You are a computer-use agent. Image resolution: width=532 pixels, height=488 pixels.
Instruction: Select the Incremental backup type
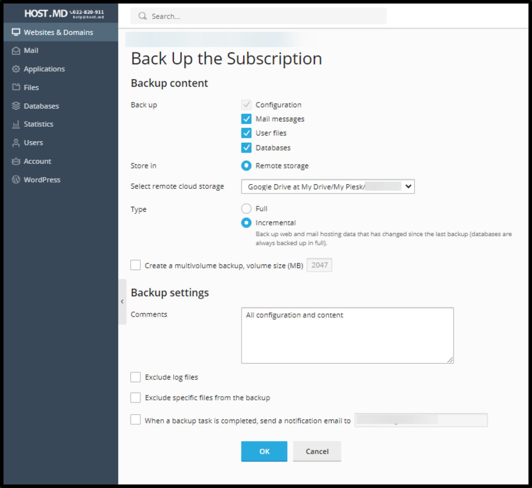pos(246,222)
